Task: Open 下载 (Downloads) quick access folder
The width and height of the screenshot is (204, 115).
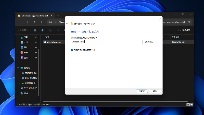Action: pyautogui.click(x=26, y=37)
